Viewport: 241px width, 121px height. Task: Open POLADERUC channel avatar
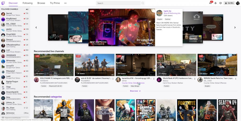(x=77, y=80)
